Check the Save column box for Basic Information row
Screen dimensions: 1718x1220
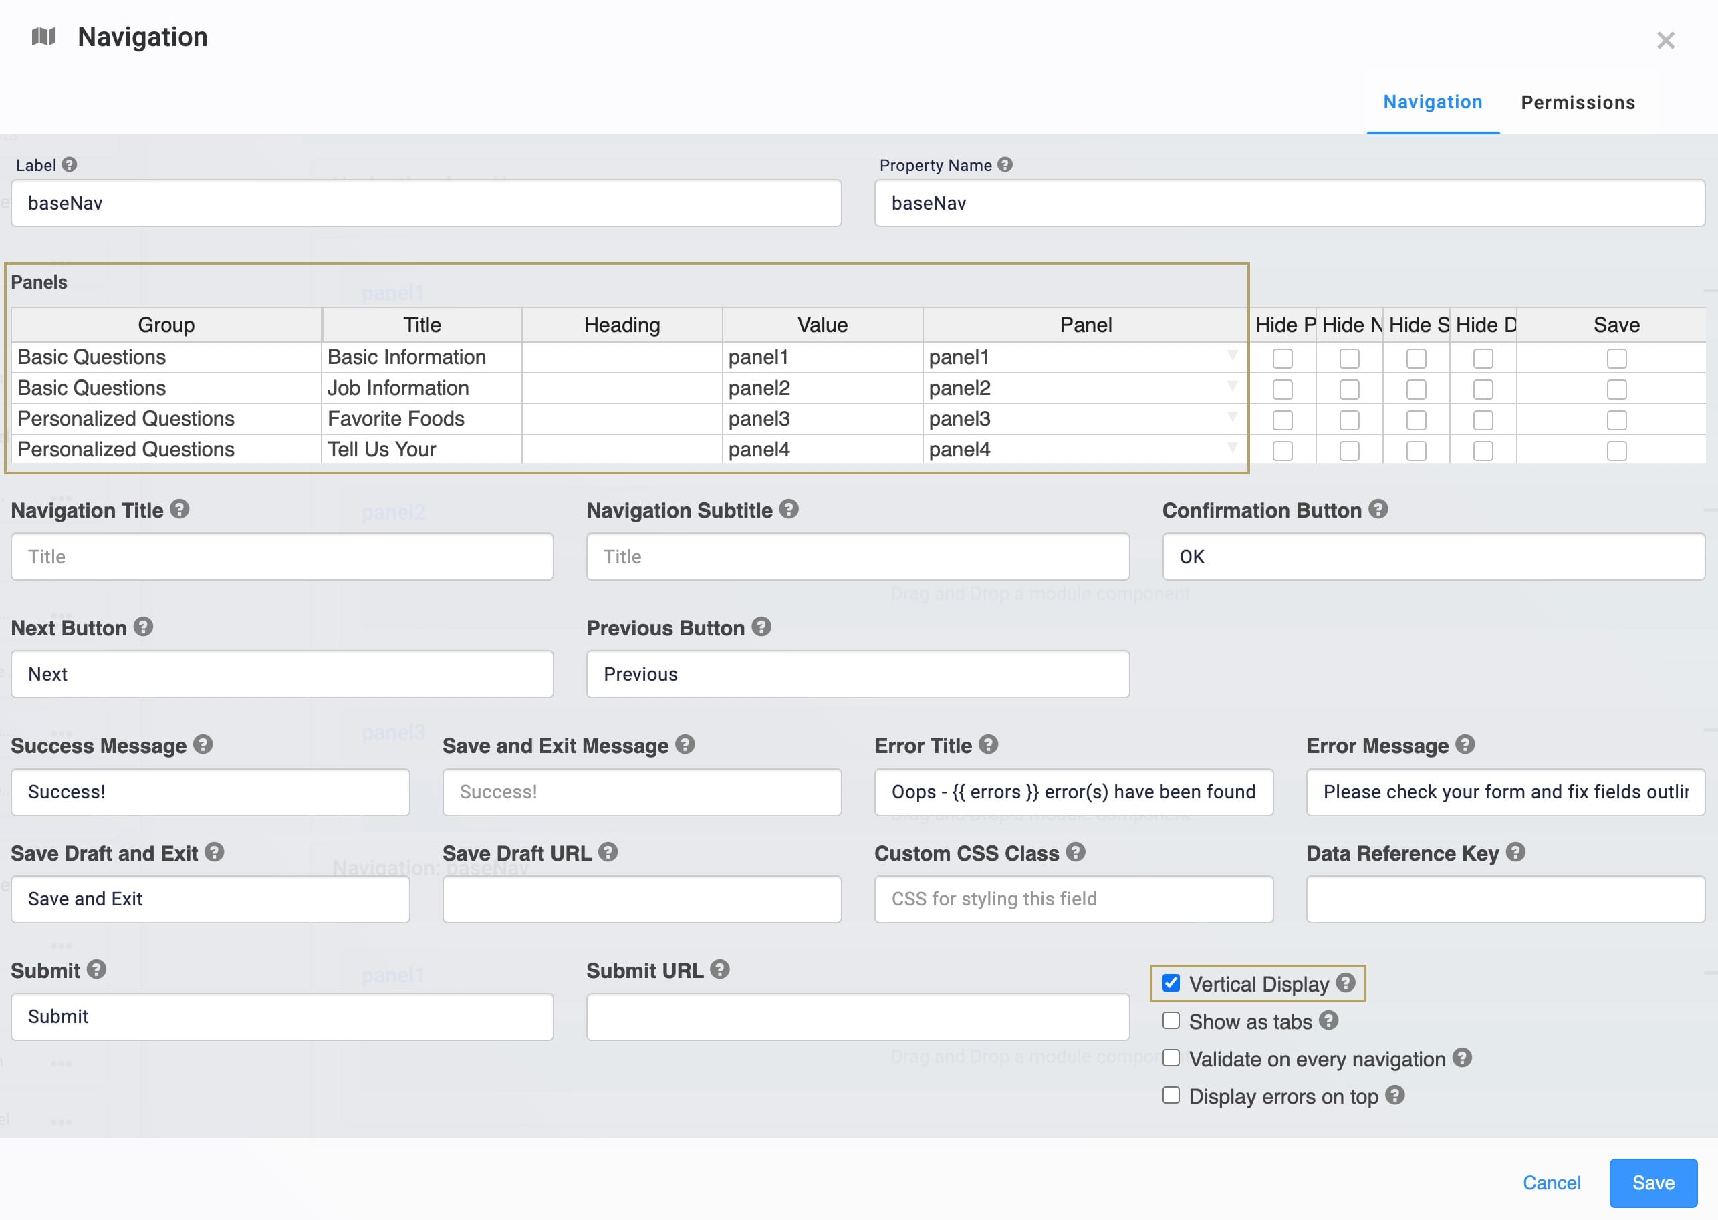(x=1616, y=358)
